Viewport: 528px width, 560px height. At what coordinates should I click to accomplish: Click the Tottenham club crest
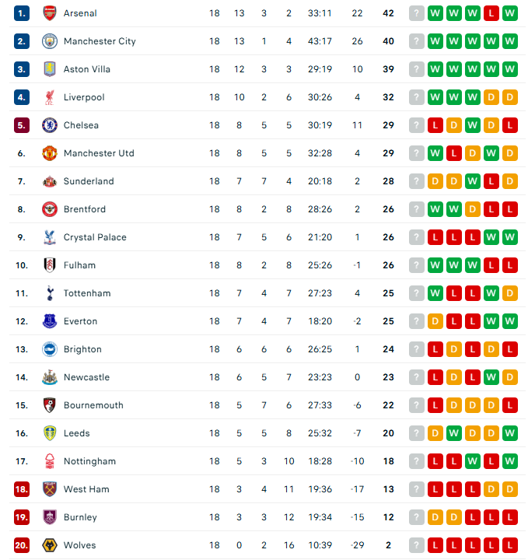coord(50,293)
